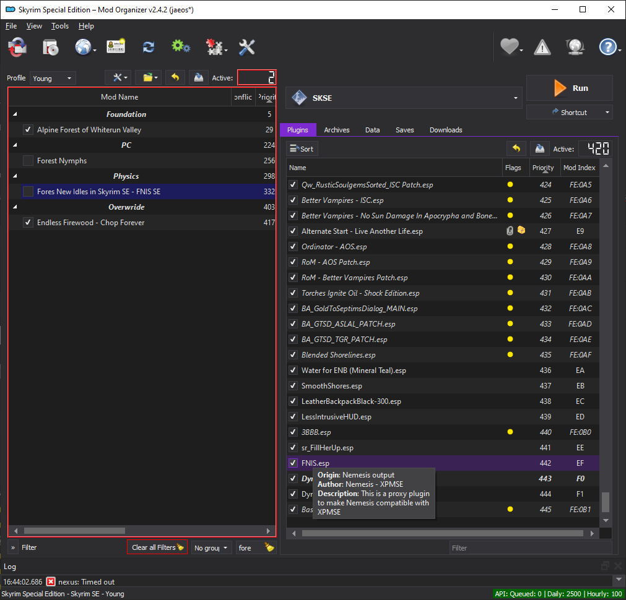Viewport: 626px width, 600px height.
Task: Open the Shortcut dropdown
Action: [x=569, y=112]
